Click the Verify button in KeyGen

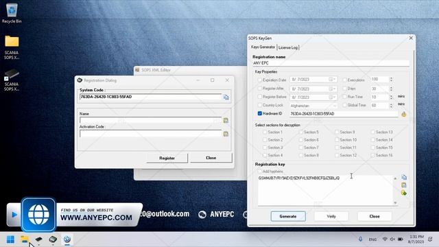(331, 217)
